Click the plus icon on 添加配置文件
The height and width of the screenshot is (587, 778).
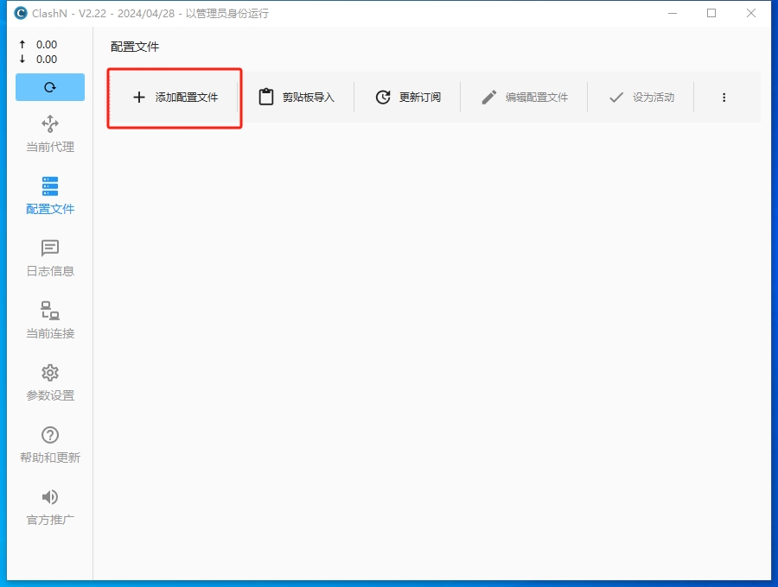(x=138, y=97)
